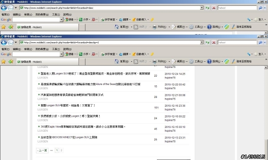Open 檔案(F) menu in front window
Viewport: 268px width, 160px height.
(5, 49)
